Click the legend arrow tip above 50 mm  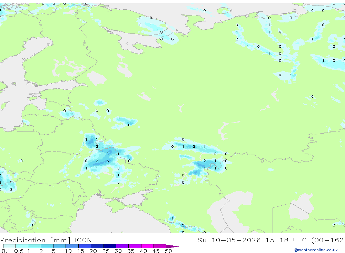(x=172, y=246)
